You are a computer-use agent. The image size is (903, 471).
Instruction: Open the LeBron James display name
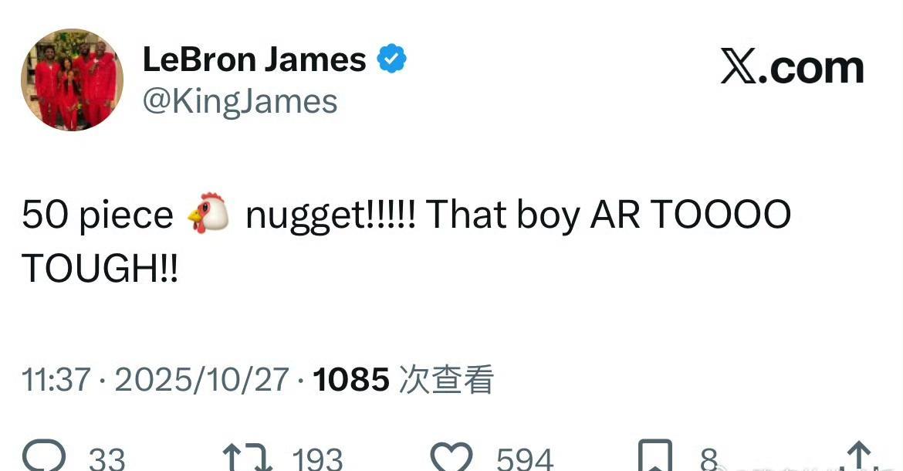pos(254,59)
